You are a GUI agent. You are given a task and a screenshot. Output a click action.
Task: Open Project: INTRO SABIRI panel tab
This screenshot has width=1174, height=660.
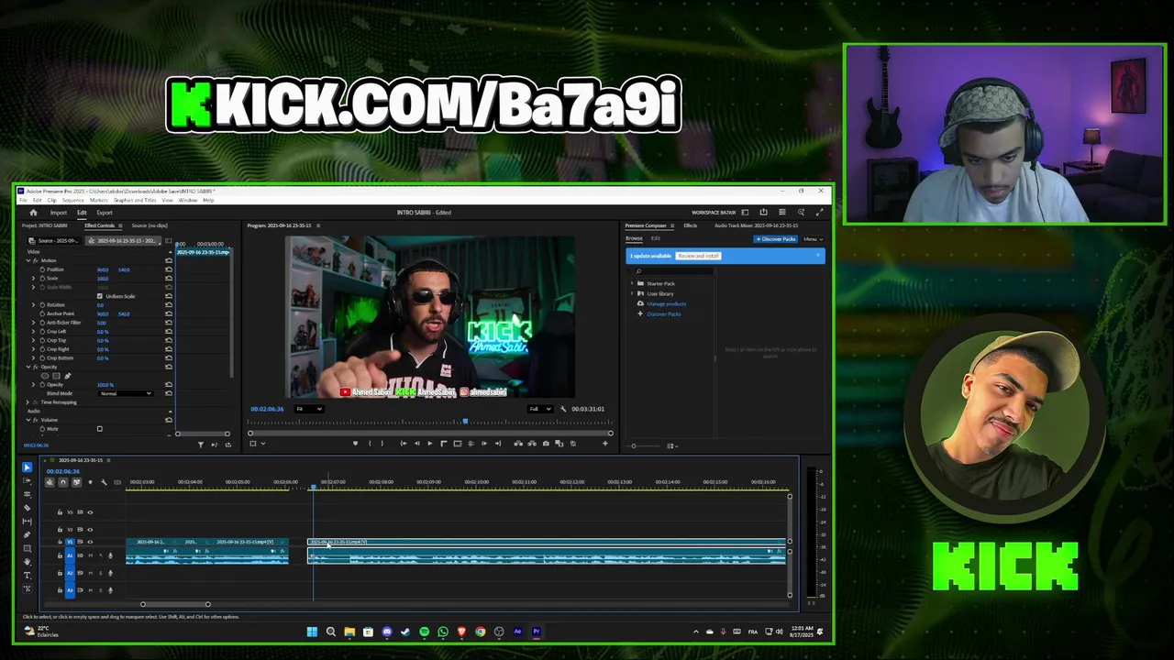pyautogui.click(x=45, y=225)
